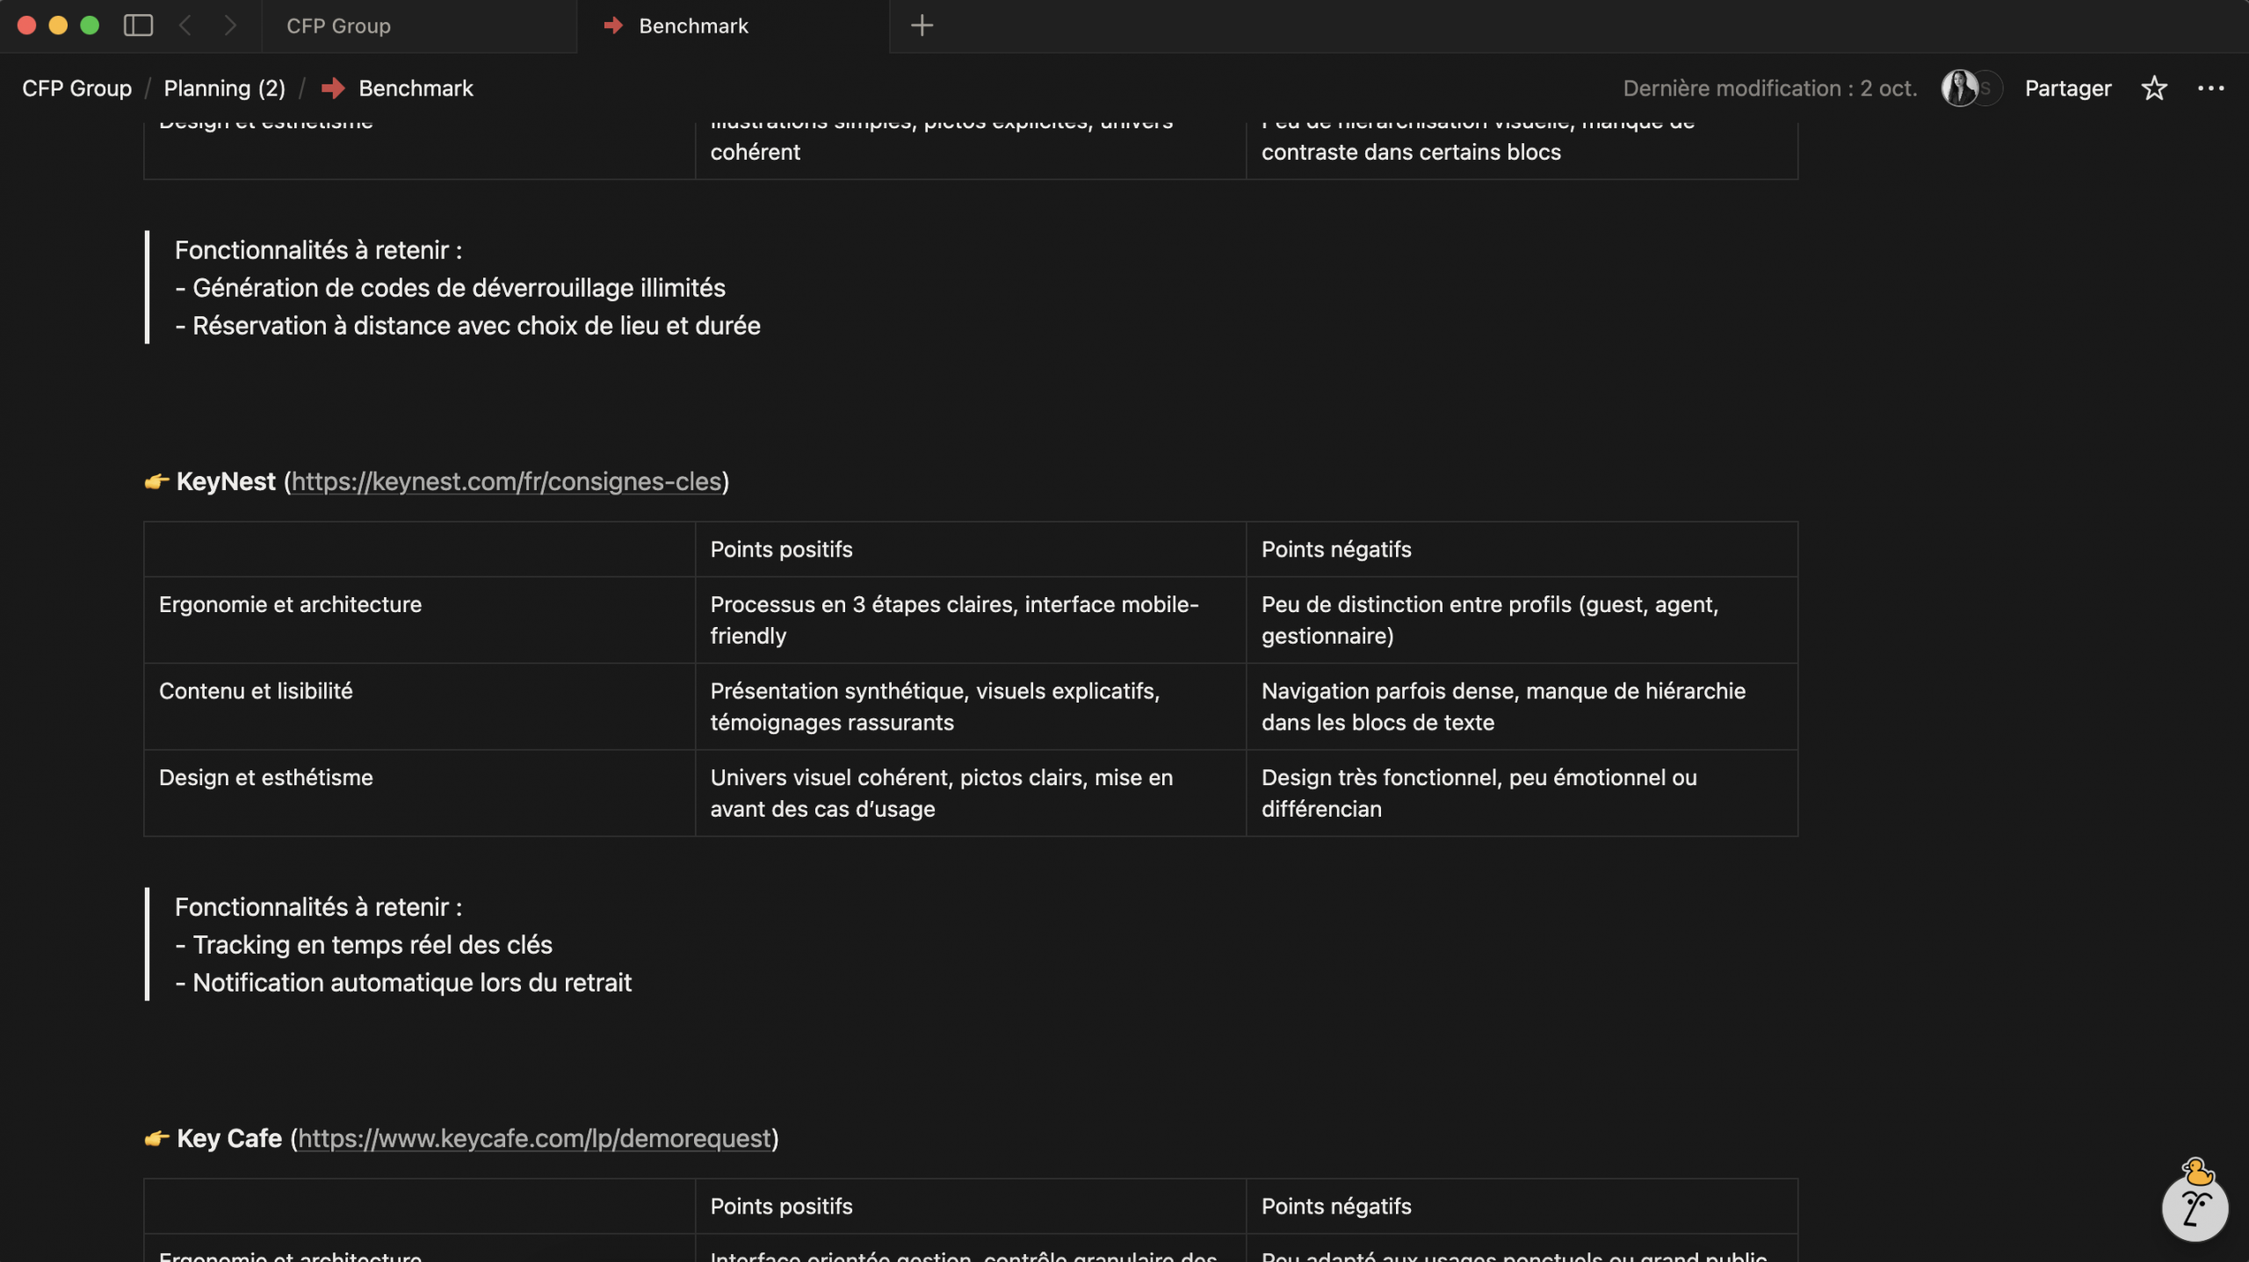2249x1262 pixels.
Task: Click the user avatar in the header
Action: click(1960, 89)
